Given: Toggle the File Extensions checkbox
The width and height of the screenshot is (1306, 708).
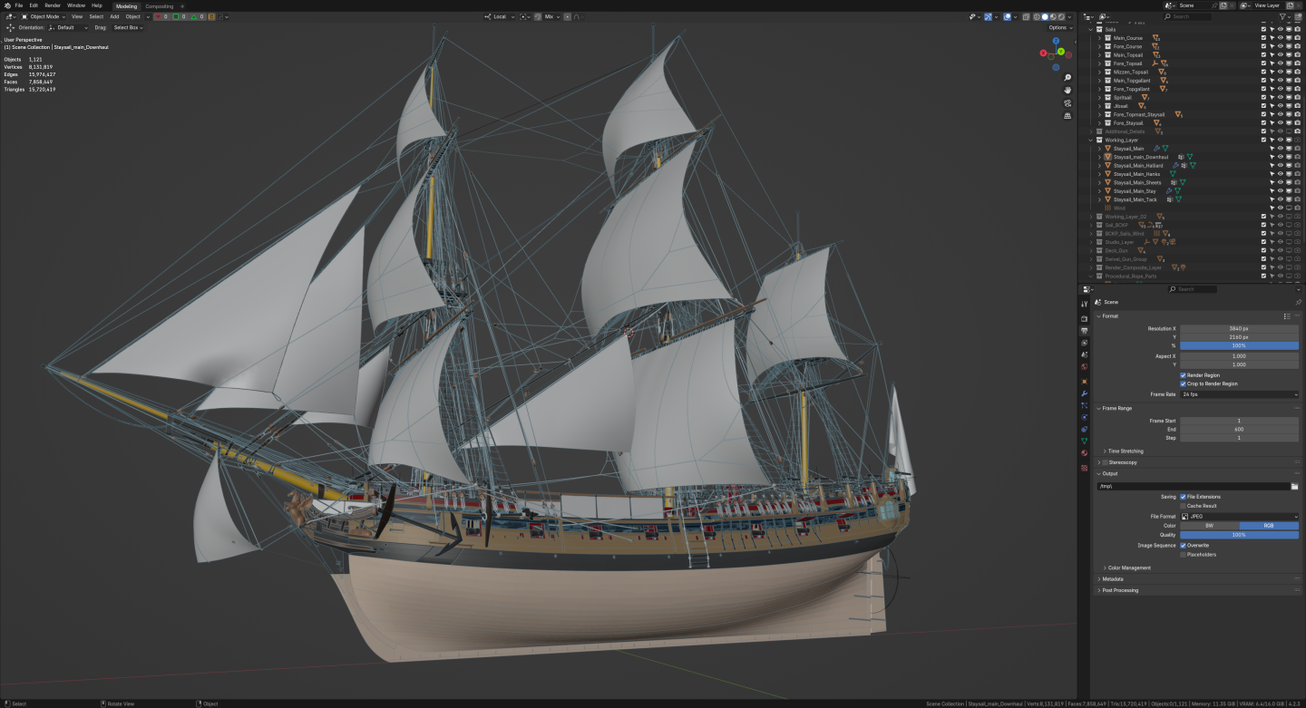Looking at the screenshot, I should point(1183,497).
